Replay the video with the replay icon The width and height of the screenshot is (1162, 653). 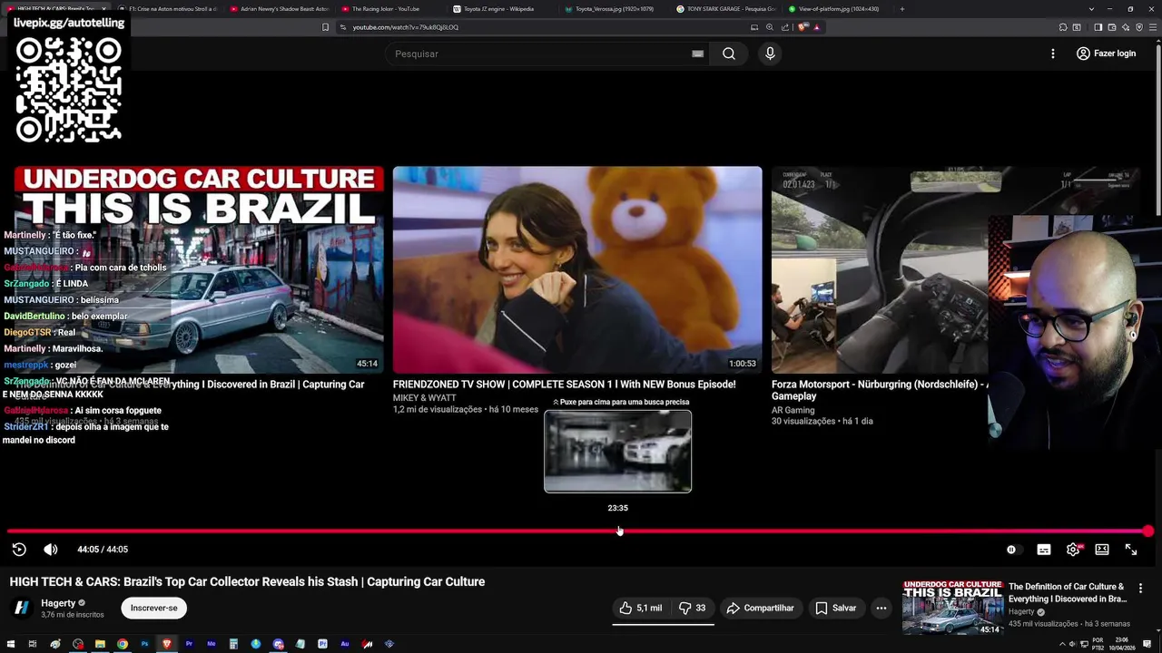[x=19, y=550]
